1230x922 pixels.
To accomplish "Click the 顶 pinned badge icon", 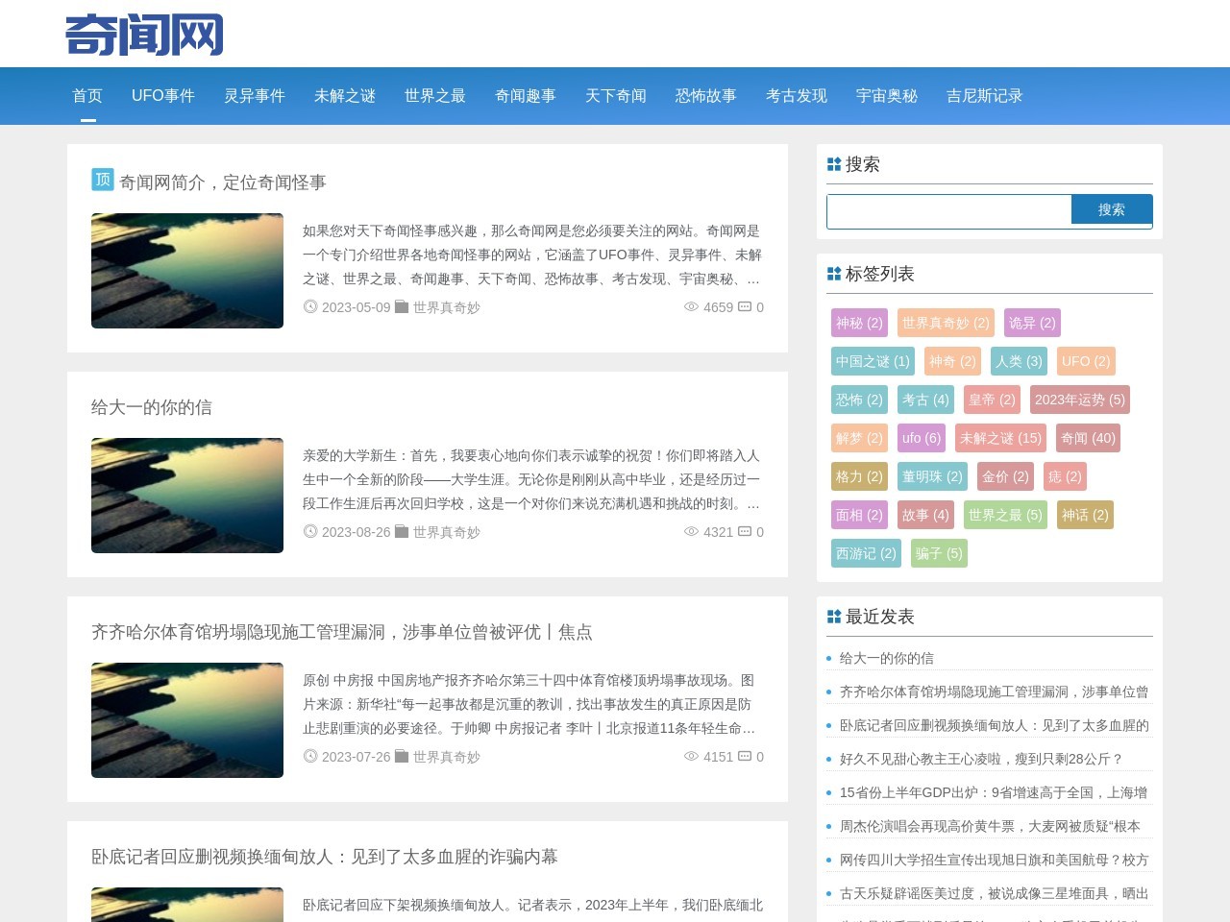I will 103,180.
